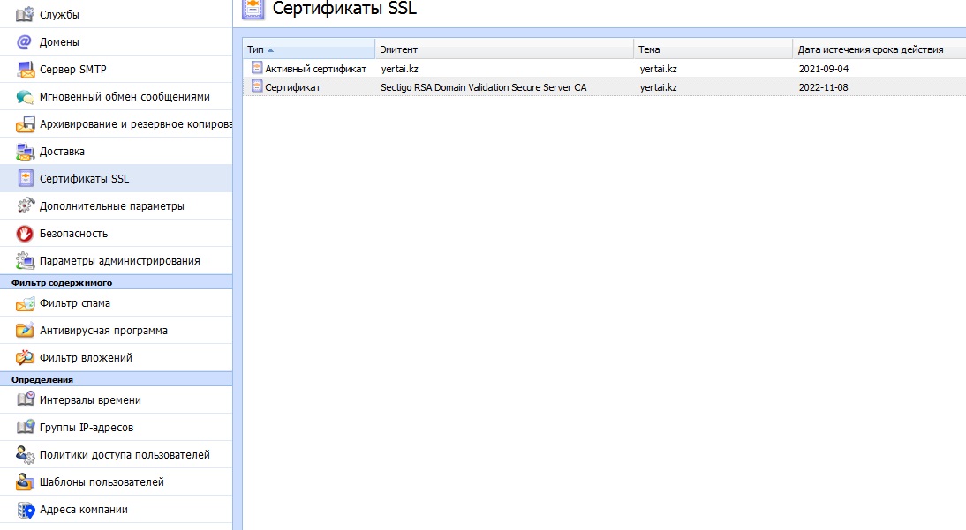This screenshot has height=530, width=966.
Task: Click the Фильтр спама envelope icon
Action: tap(25, 303)
